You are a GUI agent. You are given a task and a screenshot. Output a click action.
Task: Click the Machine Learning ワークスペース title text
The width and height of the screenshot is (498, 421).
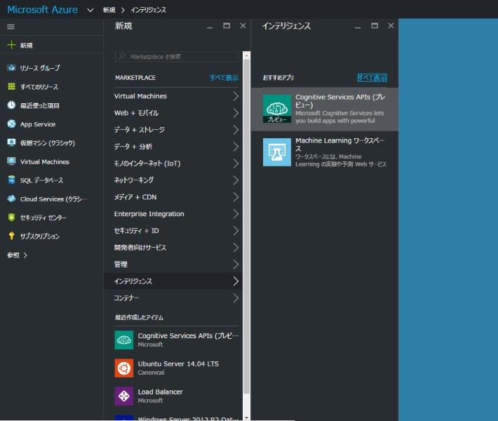[340, 145]
